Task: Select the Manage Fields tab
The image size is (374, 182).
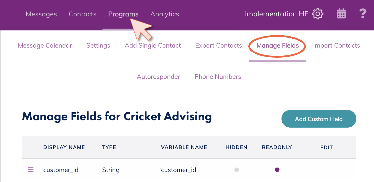Action: coord(277,46)
